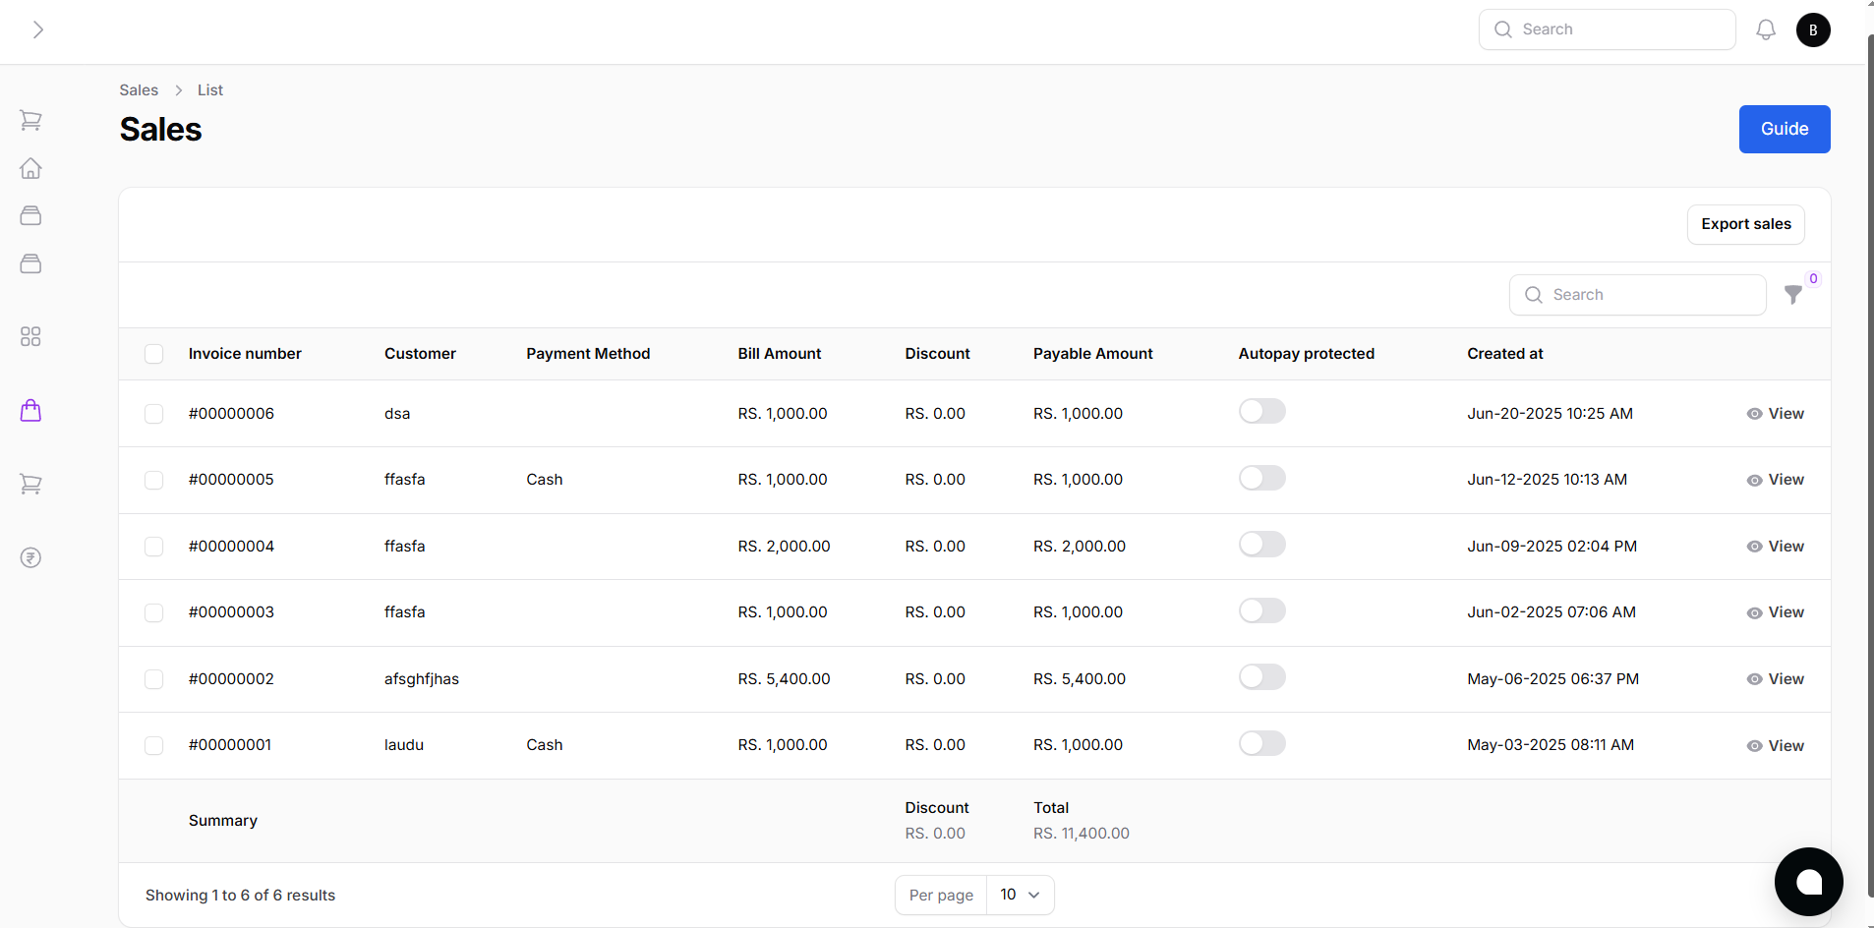Click the Discount column header
The width and height of the screenshot is (1874, 928).
pyautogui.click(x=938, y=354)
